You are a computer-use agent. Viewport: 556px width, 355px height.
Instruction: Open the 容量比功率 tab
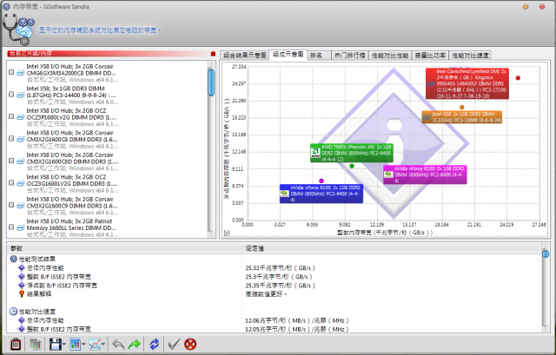click(x=430, y=56)
